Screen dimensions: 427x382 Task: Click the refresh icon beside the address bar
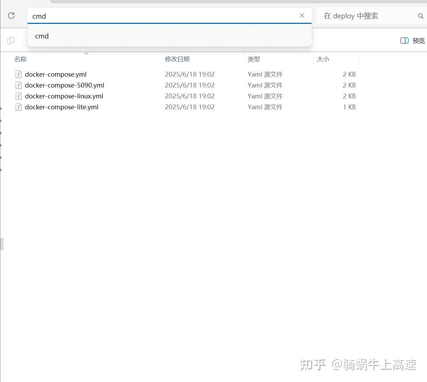tap(11, 16)
